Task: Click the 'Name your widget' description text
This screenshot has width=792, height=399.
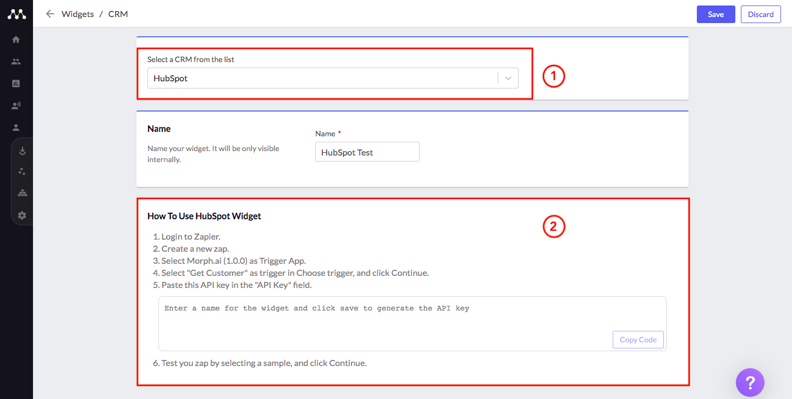Action: (x=213, y=154)
